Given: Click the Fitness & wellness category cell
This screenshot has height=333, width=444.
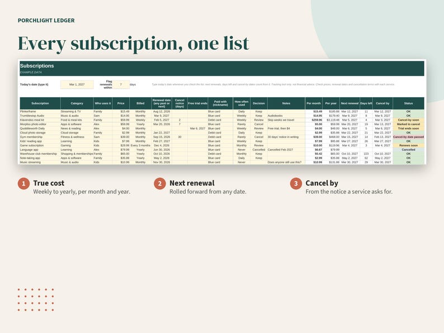Looking at the screenshot, I should point(77,137).
